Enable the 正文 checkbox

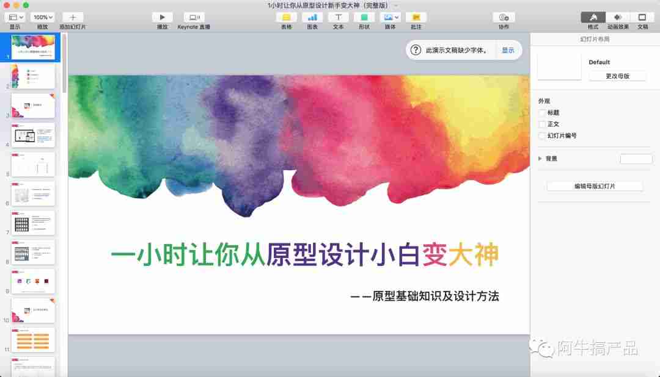pyautogui.click(x=541, y=124)
